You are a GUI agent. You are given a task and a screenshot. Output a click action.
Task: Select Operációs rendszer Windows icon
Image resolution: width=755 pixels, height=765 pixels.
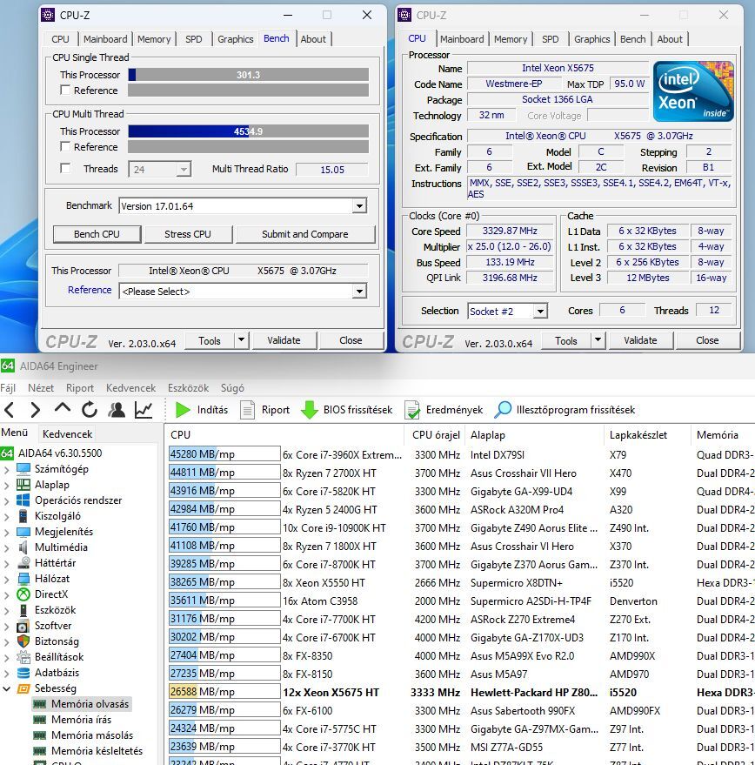click(x=23, y=500)
